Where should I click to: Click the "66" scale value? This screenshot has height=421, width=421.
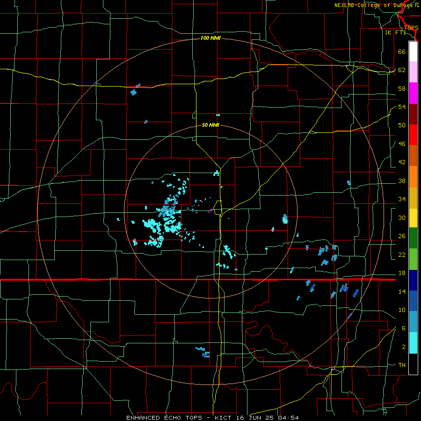(402, 51)
